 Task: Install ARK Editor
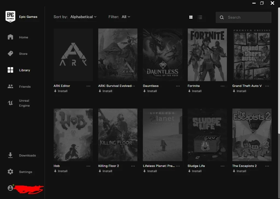click(61, 91)
